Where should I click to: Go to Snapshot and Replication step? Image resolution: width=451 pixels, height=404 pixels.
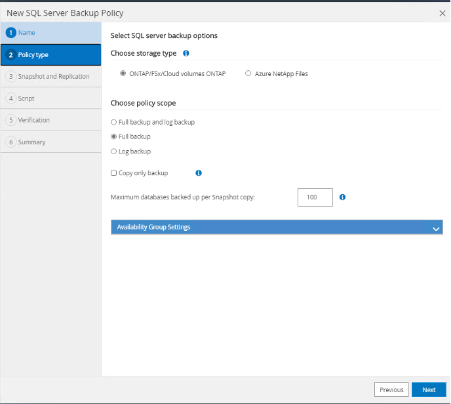coord(52,77)
